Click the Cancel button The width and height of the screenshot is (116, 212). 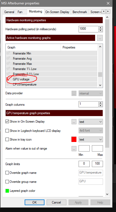coord(56,202)
